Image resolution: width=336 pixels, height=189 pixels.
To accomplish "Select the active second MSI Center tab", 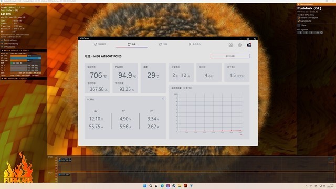I will [x=132, y=44].
